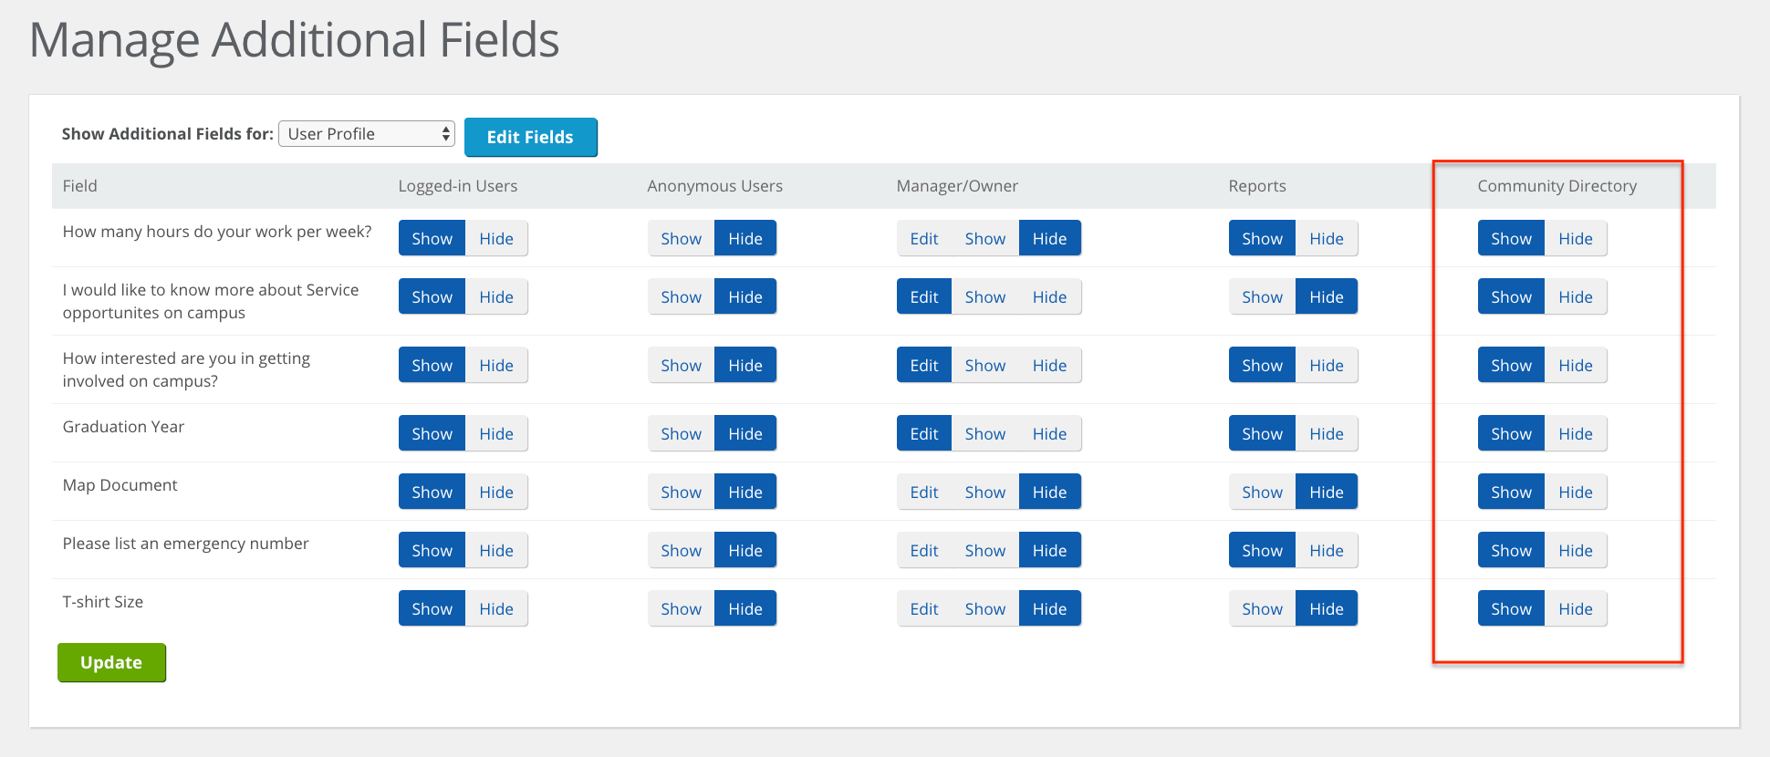The width and height of the screenshot is (1770, 757).
Task: Click the Edit Fields button
Action: [x=530, y=137]
